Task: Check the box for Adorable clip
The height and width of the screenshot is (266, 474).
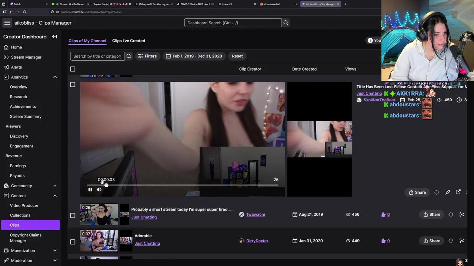Action: pyautogui.click(x=73, y=242)
